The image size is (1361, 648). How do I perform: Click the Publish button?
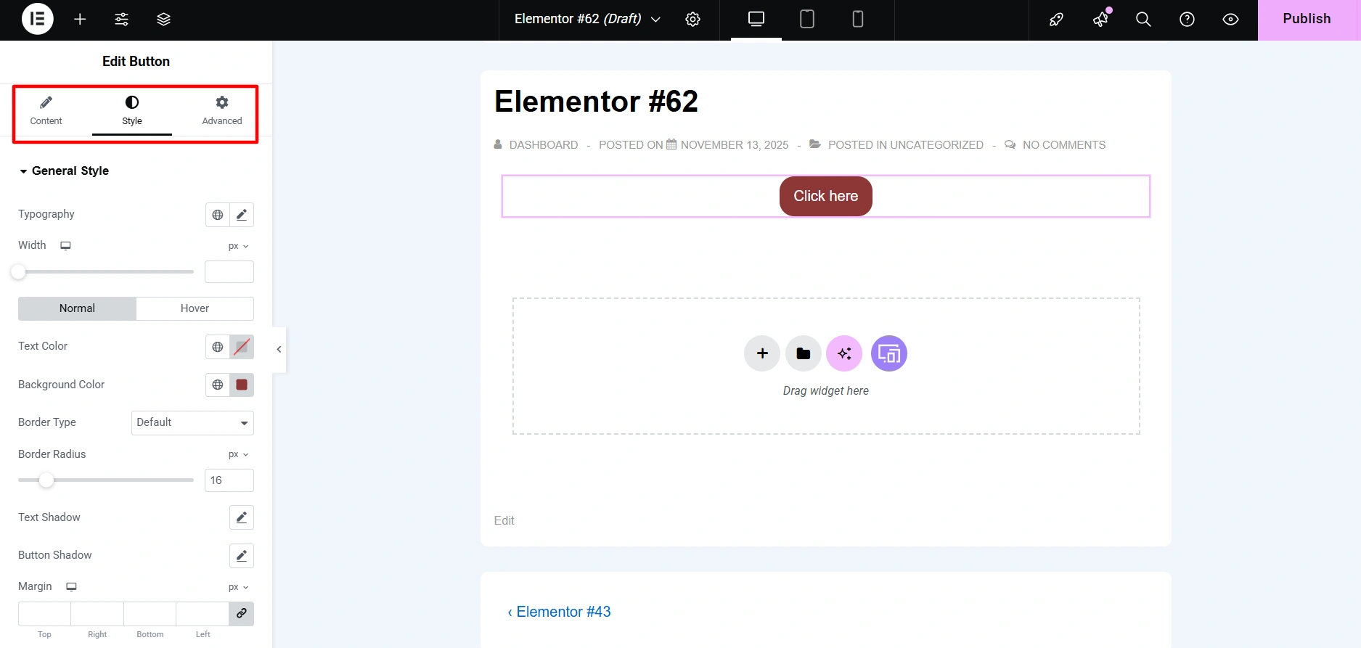[x=1307, y=20]
